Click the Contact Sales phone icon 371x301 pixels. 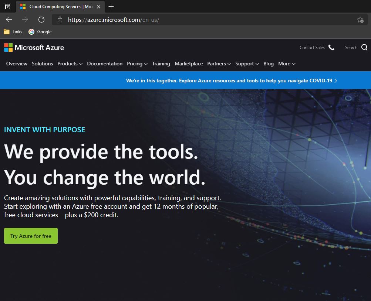point(331,48)
